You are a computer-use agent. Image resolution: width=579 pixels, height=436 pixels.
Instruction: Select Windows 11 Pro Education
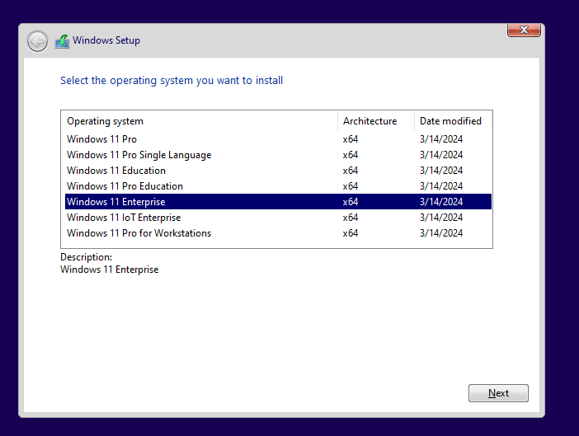(x=278, y=186)
